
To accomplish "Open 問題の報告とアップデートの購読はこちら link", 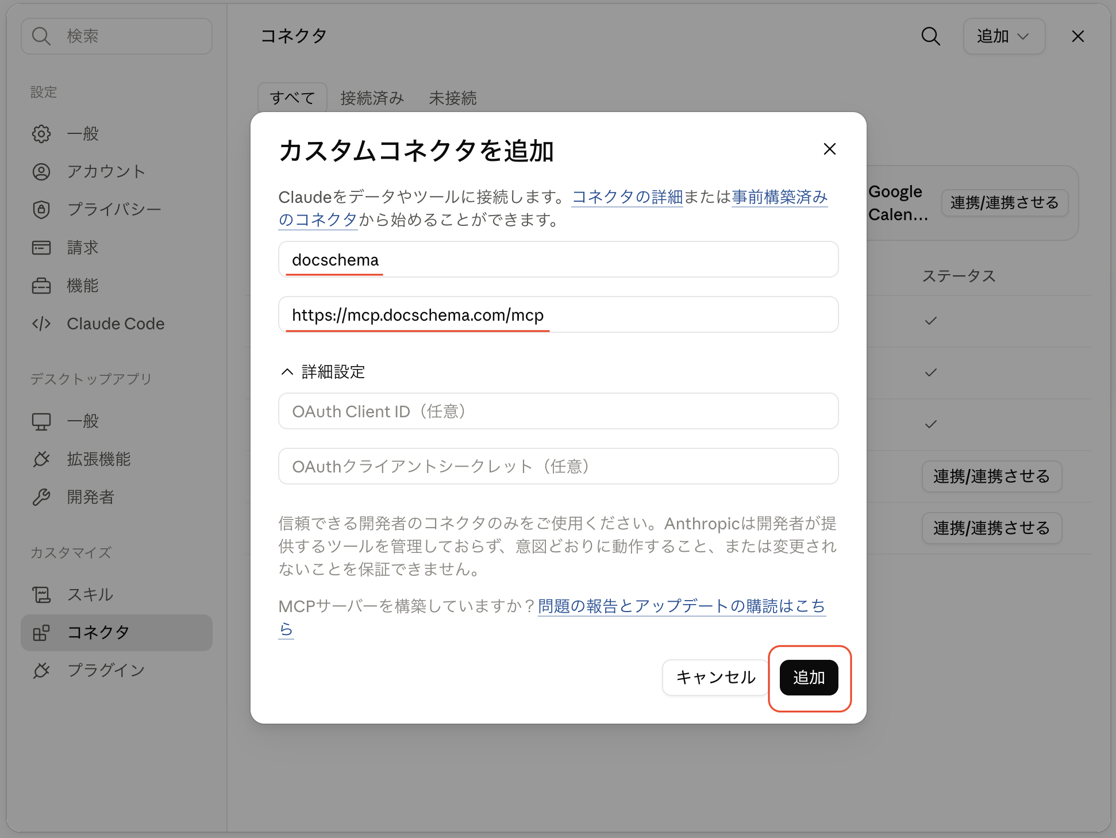I will pos(682,606).
